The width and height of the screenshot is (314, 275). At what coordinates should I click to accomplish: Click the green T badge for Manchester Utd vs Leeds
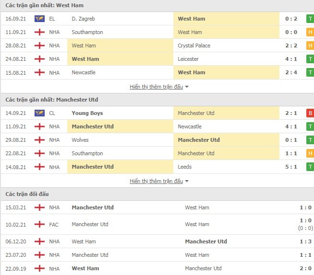310,167
